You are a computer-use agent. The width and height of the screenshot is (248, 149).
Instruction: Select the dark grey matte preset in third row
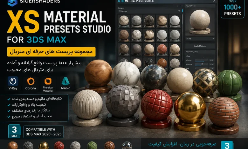point(136,50)
